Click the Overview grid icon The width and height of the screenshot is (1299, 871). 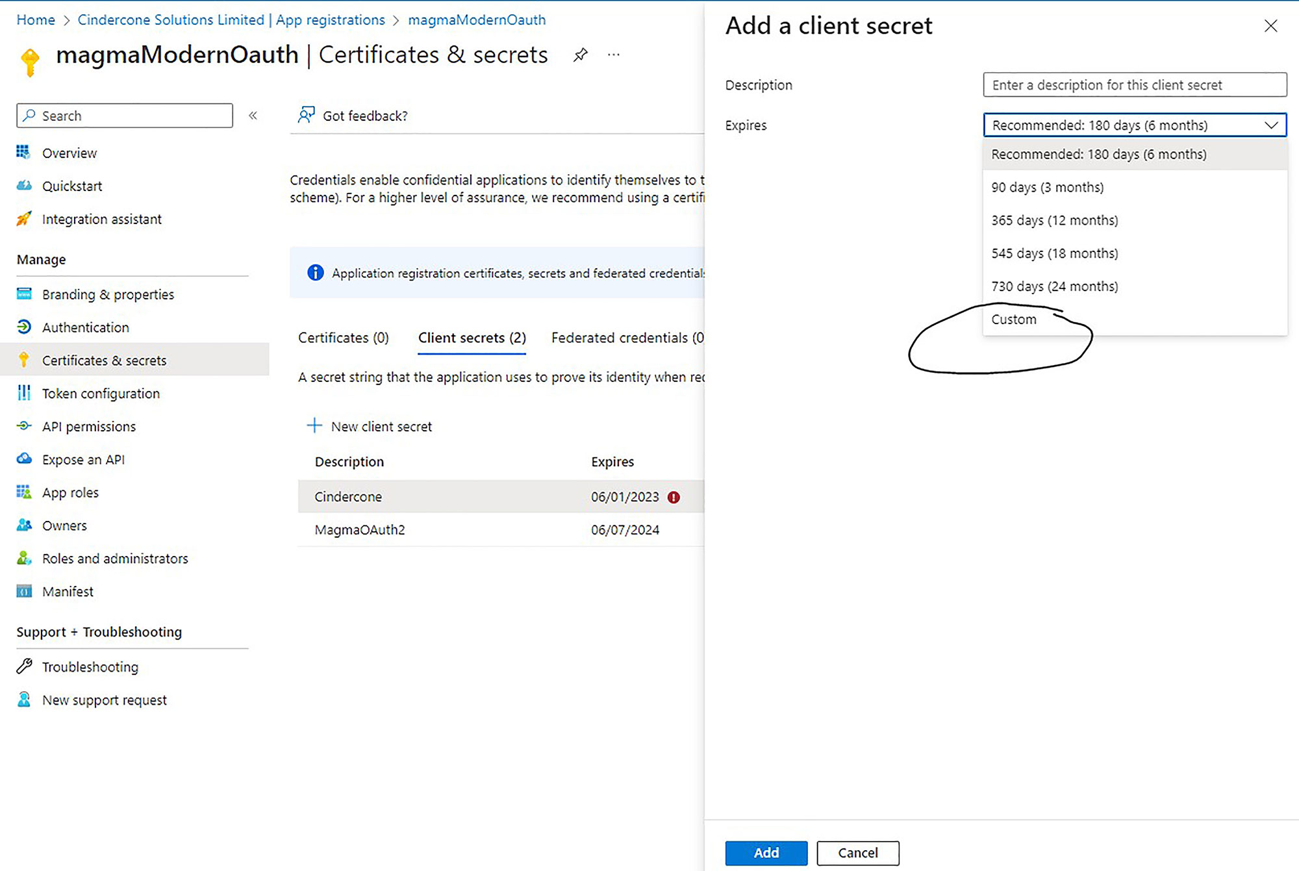[23, 153]
